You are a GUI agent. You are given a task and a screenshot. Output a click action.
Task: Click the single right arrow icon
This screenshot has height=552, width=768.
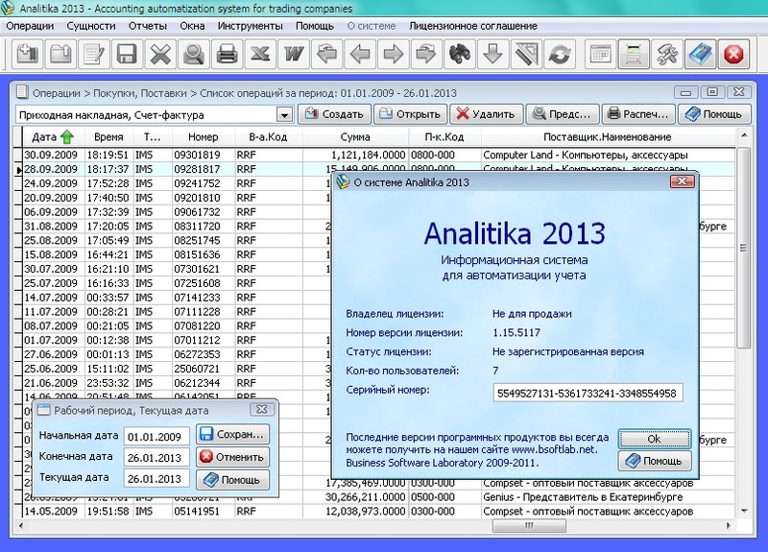point(393,54)
